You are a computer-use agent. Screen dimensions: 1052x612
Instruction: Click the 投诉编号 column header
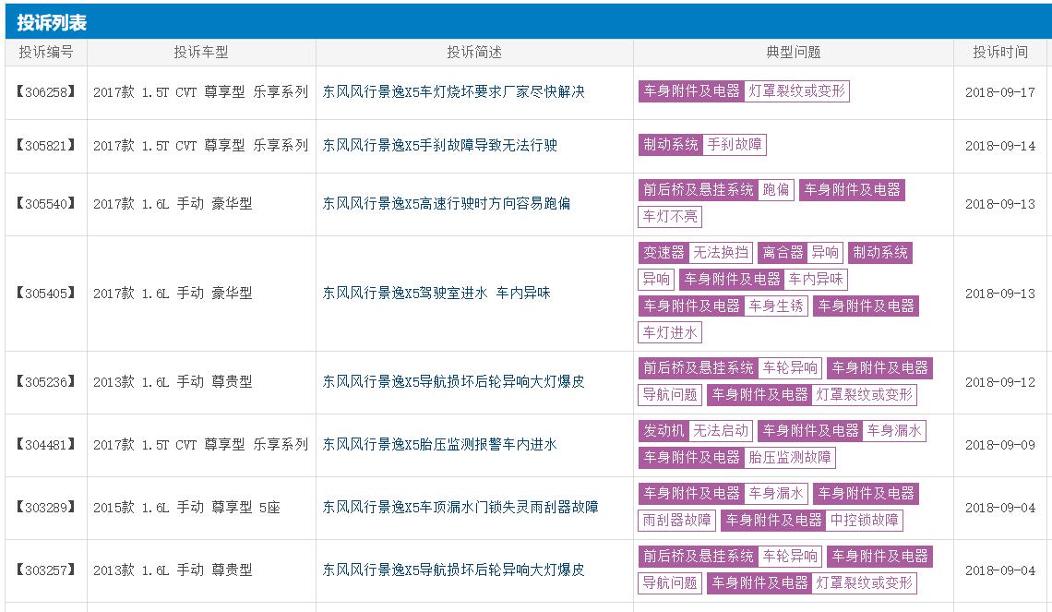[45, 53]
